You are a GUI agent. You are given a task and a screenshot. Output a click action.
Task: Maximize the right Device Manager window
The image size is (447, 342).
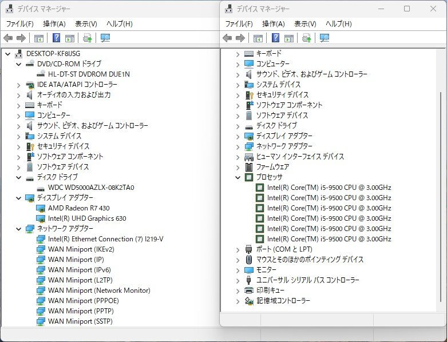pos(407,9)
